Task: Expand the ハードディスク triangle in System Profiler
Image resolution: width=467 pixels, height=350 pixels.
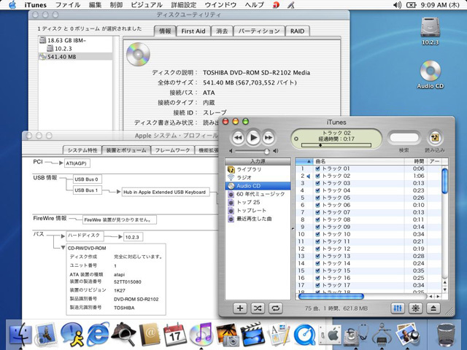Action: click(63, 236)
